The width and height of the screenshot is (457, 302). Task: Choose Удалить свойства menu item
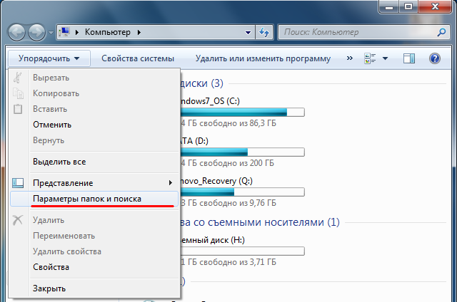[x=94, y=251]
